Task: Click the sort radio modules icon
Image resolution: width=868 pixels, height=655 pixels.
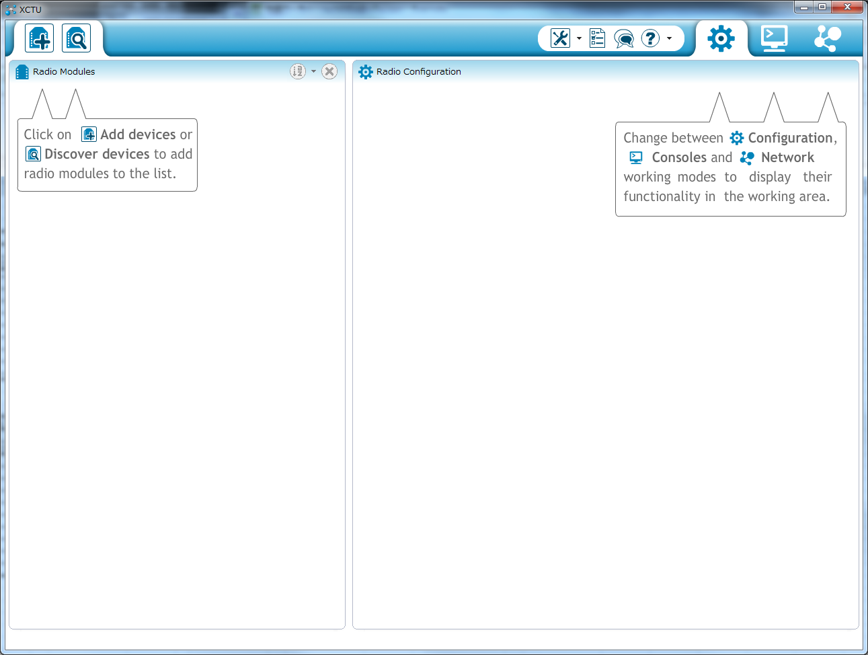Action: (298, 71)
